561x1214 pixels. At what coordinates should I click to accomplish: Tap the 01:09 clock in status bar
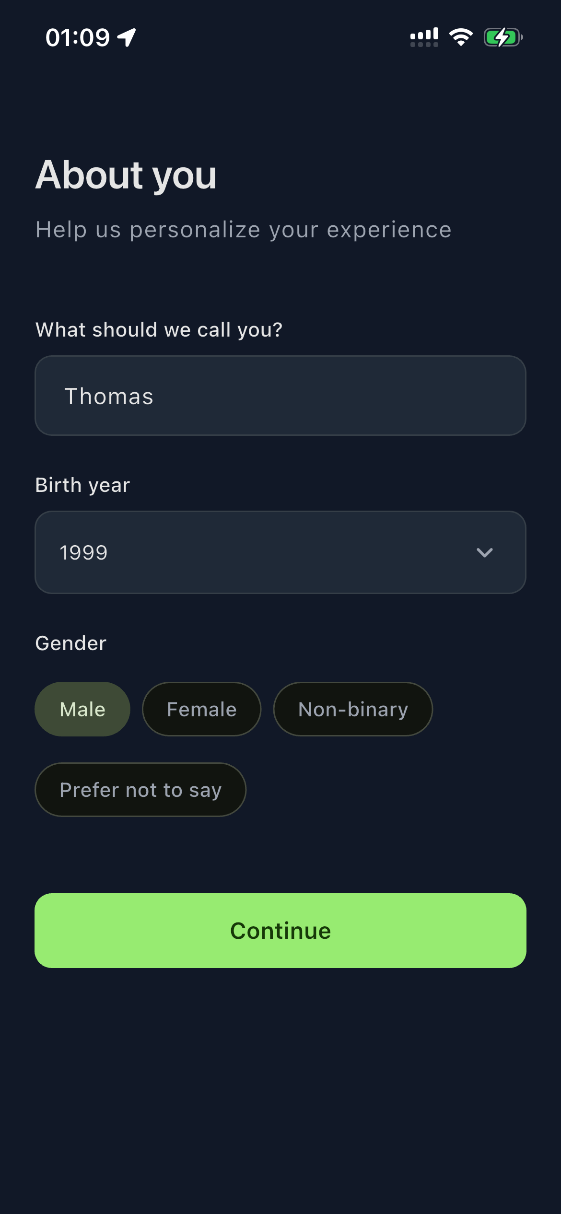click(78, 37)
